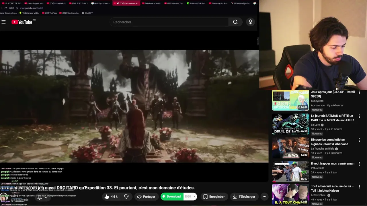This screenshot has width=367, height=206.
Task: Switch to 'Détails de la vidéo' tab
Action: click(x=151, y=3)
